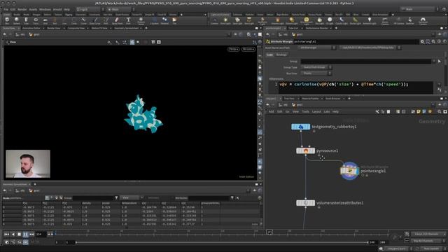Add an Ambient Light from the shelf

[370, 20]
